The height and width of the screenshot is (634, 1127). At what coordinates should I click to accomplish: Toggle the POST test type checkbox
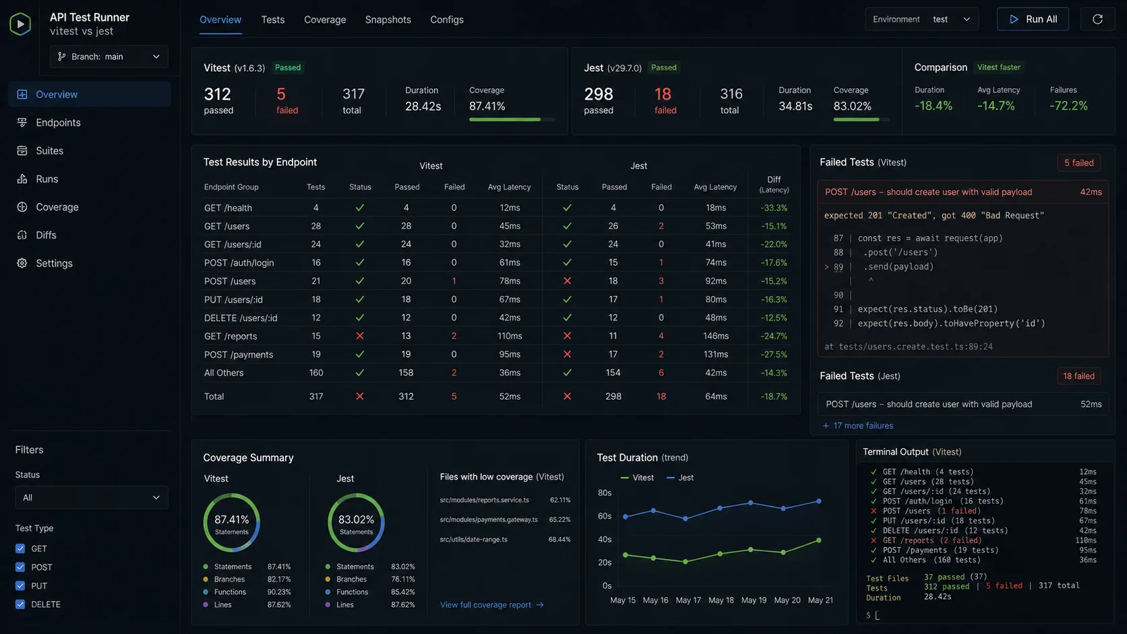coord(20,567)
